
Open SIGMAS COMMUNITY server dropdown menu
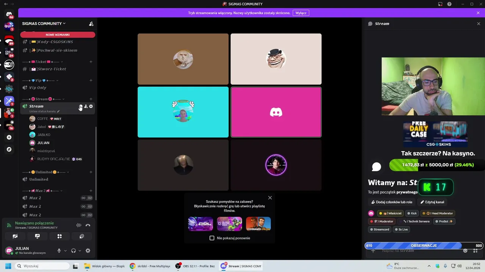tap(44, 23)
